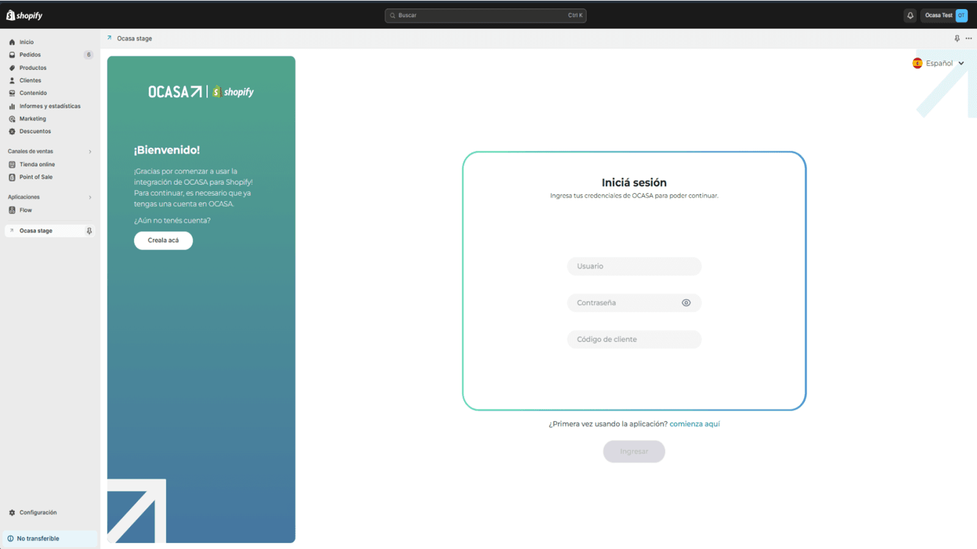The image size is (977, 549).
Task: Click the Buscar search bar
Action: (x=485, y=15)
